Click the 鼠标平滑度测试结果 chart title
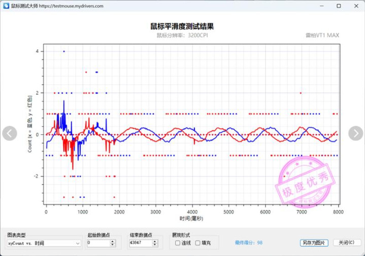 tap(182, 26)
